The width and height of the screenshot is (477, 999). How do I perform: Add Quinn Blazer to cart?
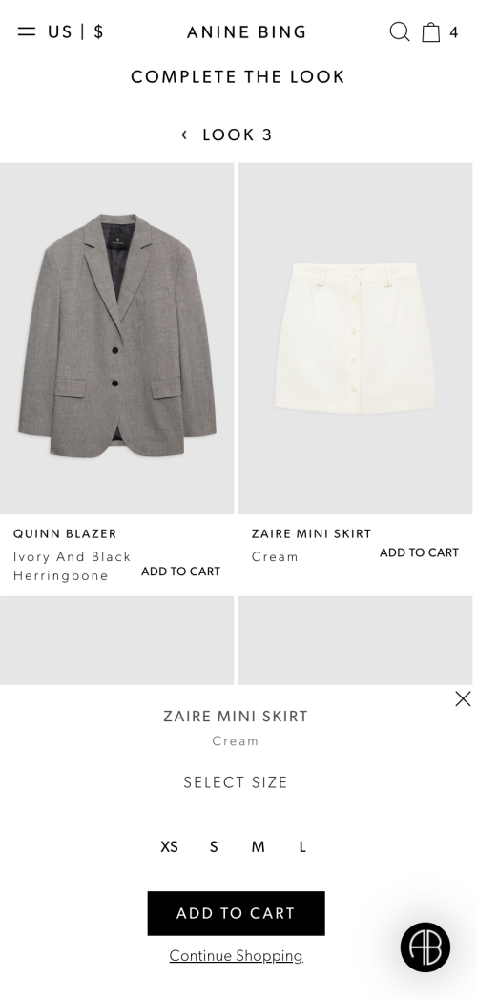[x=181, y=572]
